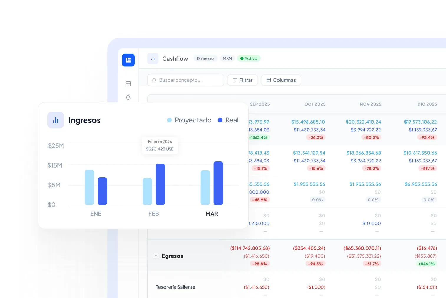This screenshot has width=446, height=298.
Task: Click the Febrero 2026 tooltip
Action: [160, 145]
